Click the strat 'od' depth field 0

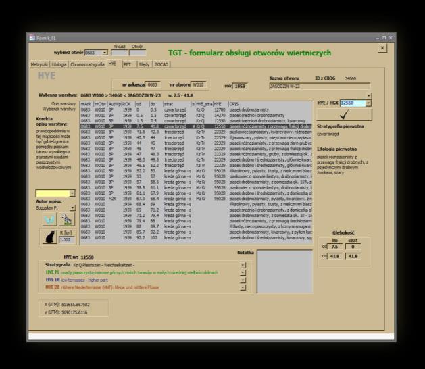tap(353, 247)
